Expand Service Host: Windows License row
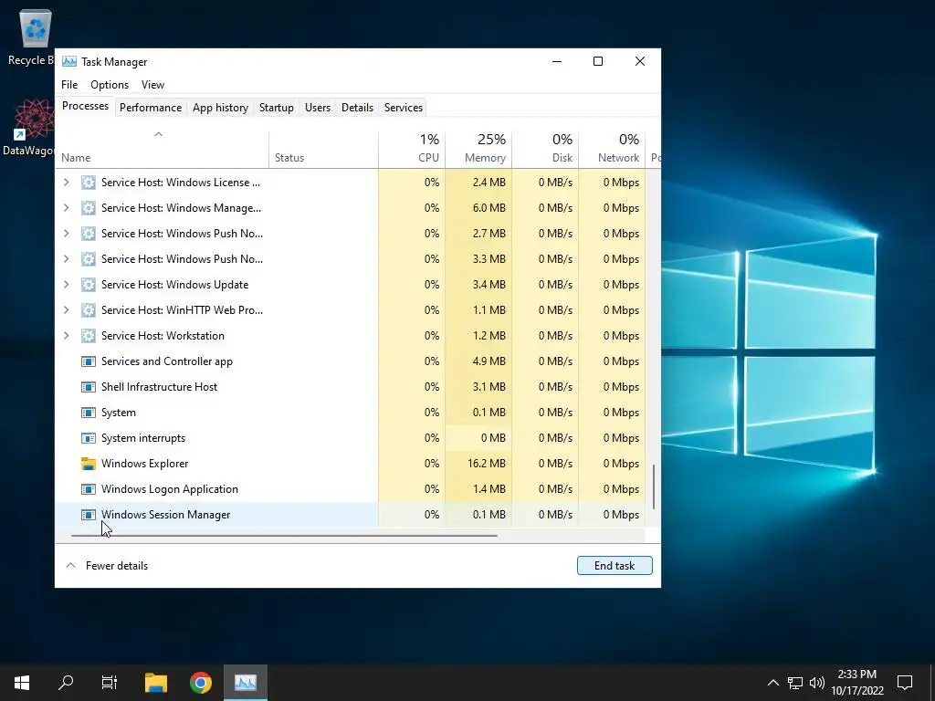The height and width of the screenshot is (701, 935). (66, 183)
